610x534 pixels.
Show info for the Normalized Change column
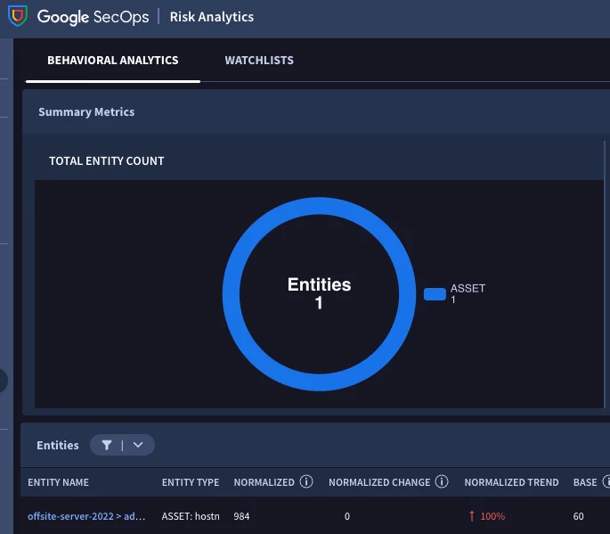[x=442, y=481]
